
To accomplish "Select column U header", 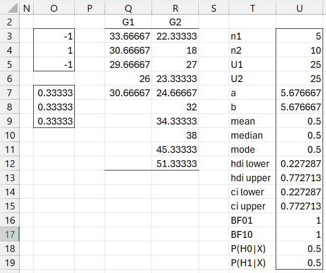I will point(300,8).
